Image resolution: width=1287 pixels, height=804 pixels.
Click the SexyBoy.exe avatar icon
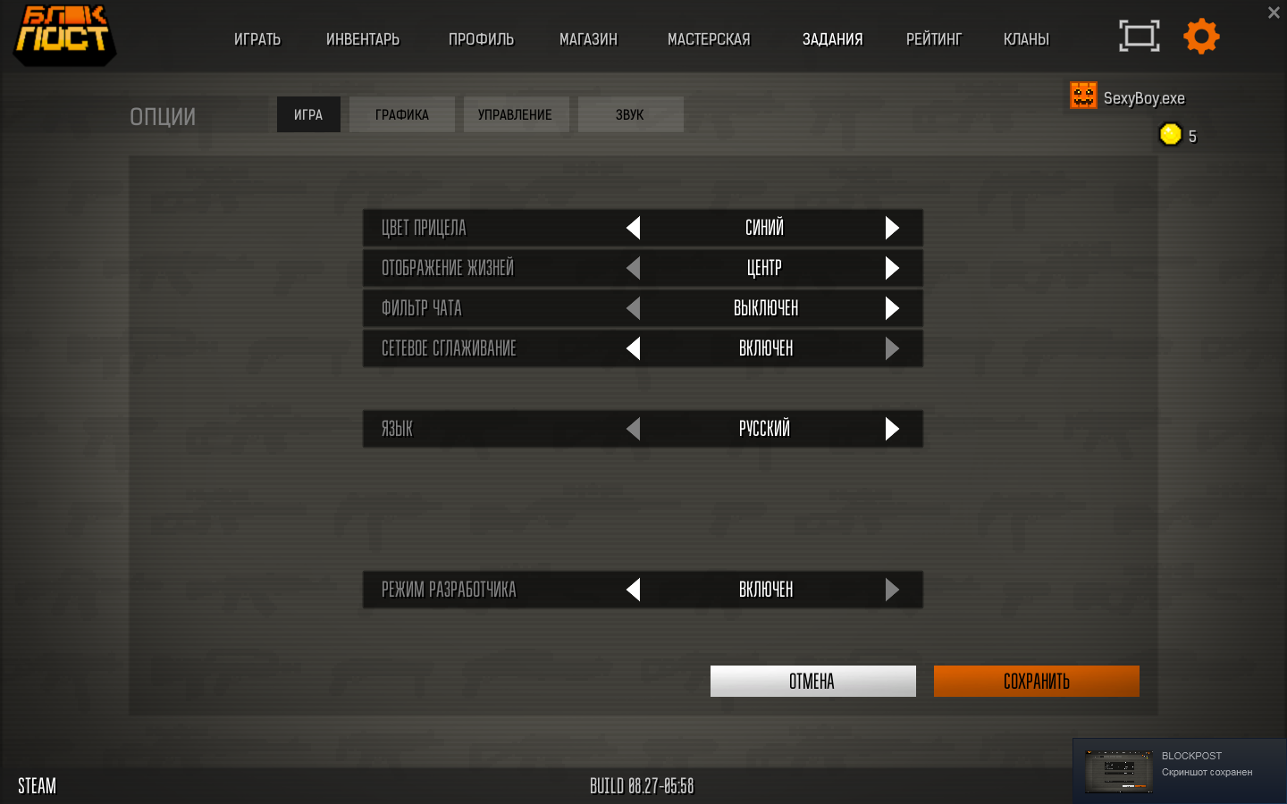(1083, 96)
